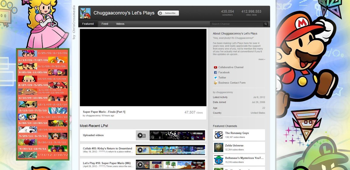Start the featured video player

143,67
